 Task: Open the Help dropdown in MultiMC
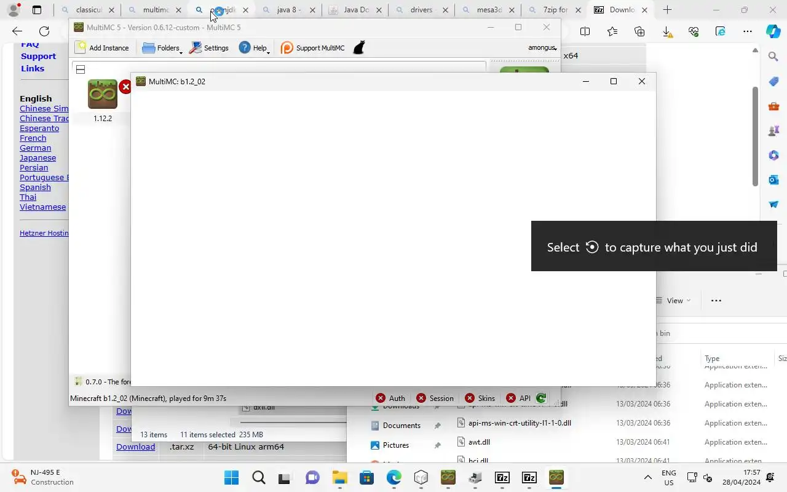254,48
